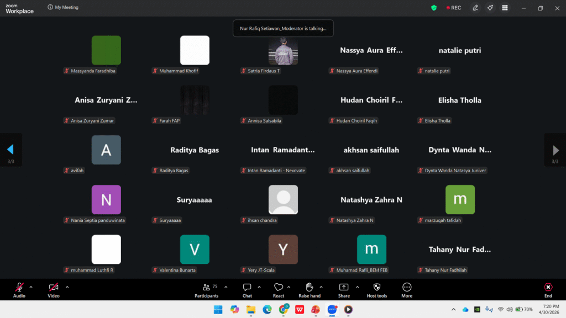This screenshot has height=318, width=566.
Task: Click name label Annisa Salsabila
Action: pos(261,120)
